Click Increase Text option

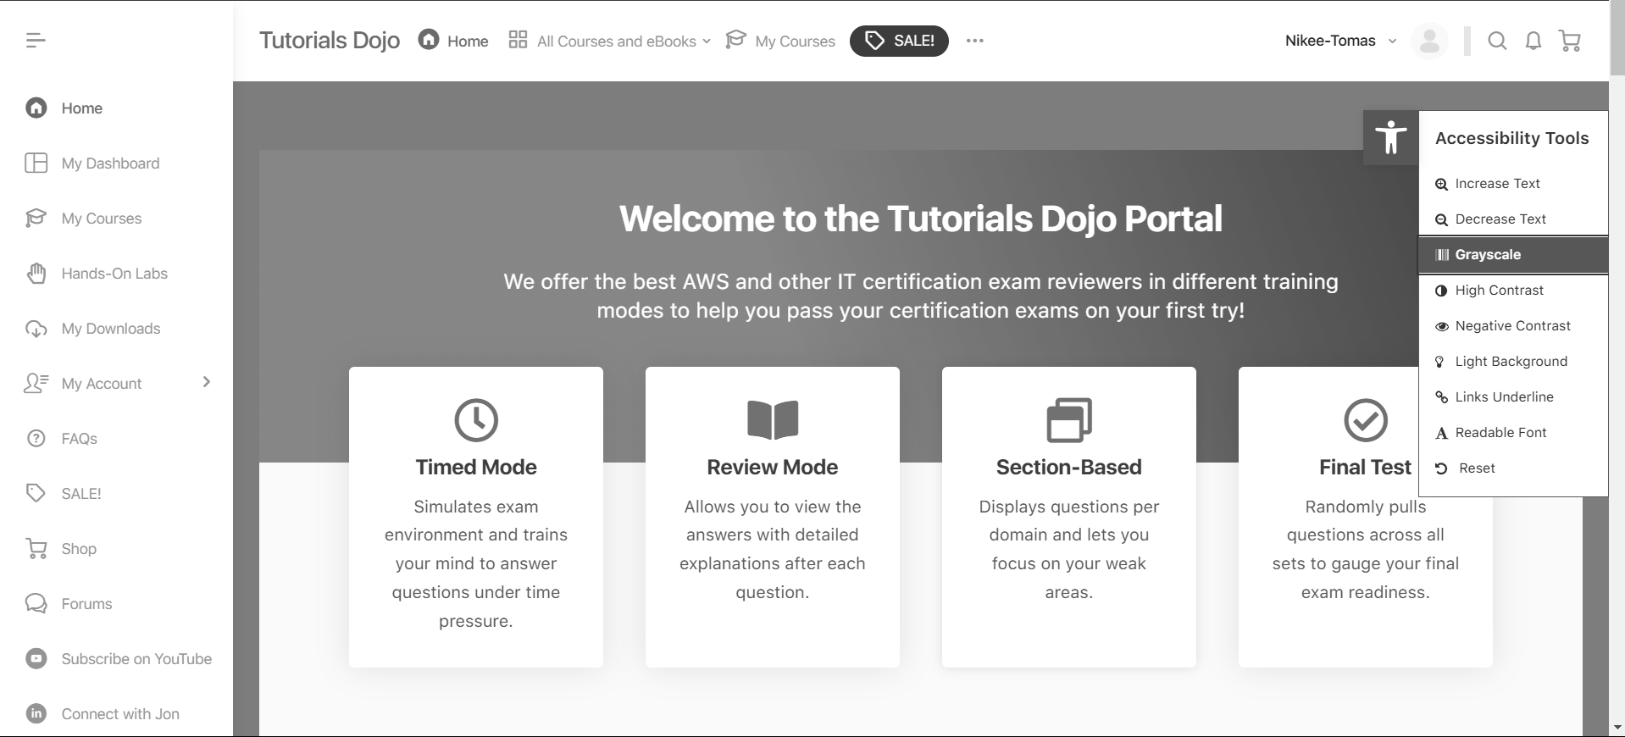(x=1497, y=184)
